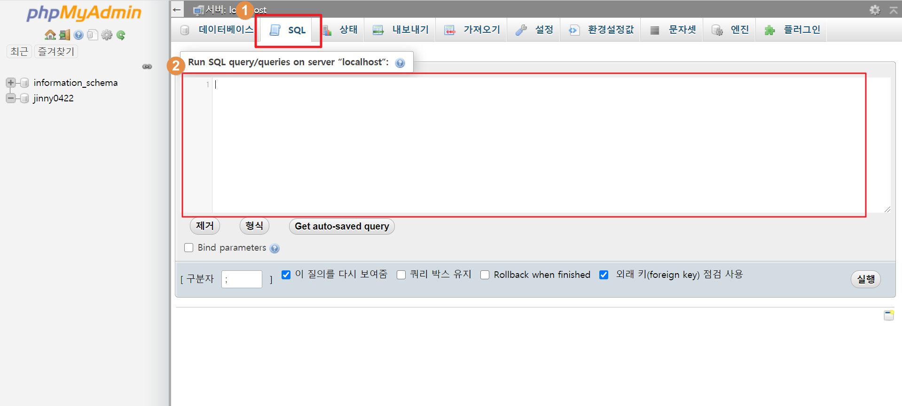Screen dimensions: 902x406
Task: Open page settings gear at the top right
Action: click(x=874, y=10)
